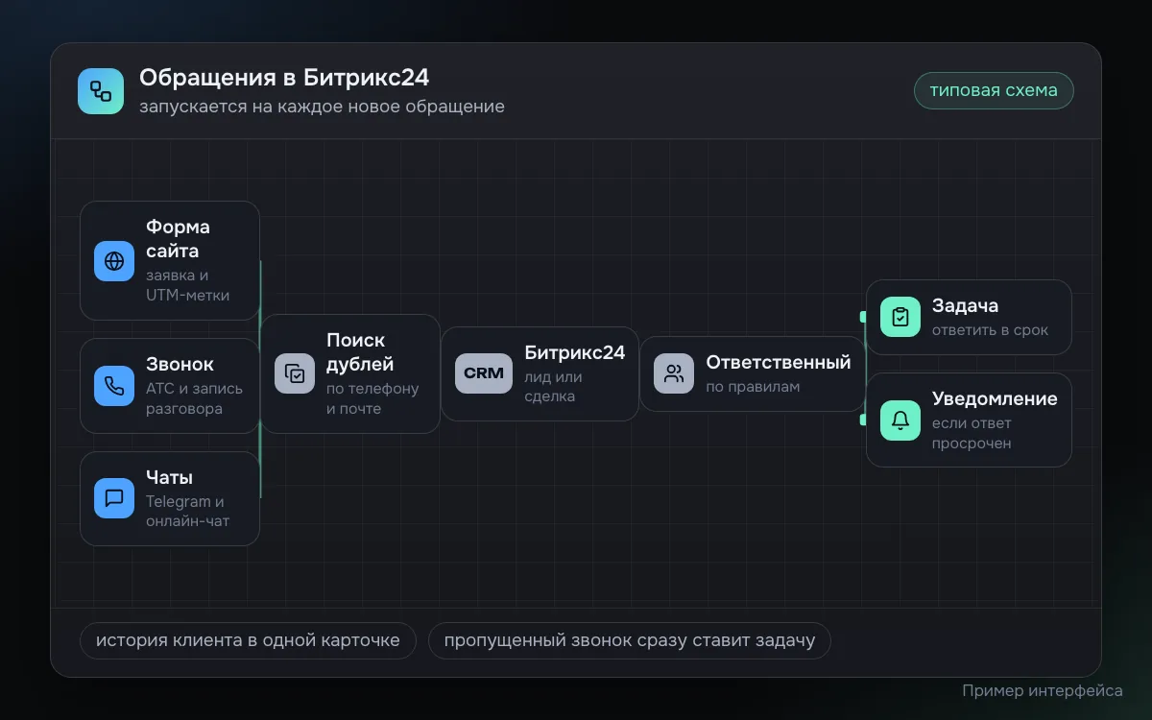Open the Битрикс24 node title
The image size is (1152, 720).
point(575,352)
